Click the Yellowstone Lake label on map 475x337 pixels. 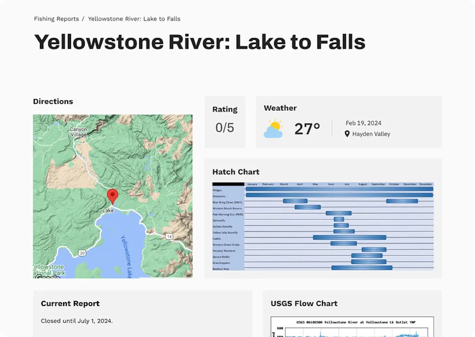point(127,256)
